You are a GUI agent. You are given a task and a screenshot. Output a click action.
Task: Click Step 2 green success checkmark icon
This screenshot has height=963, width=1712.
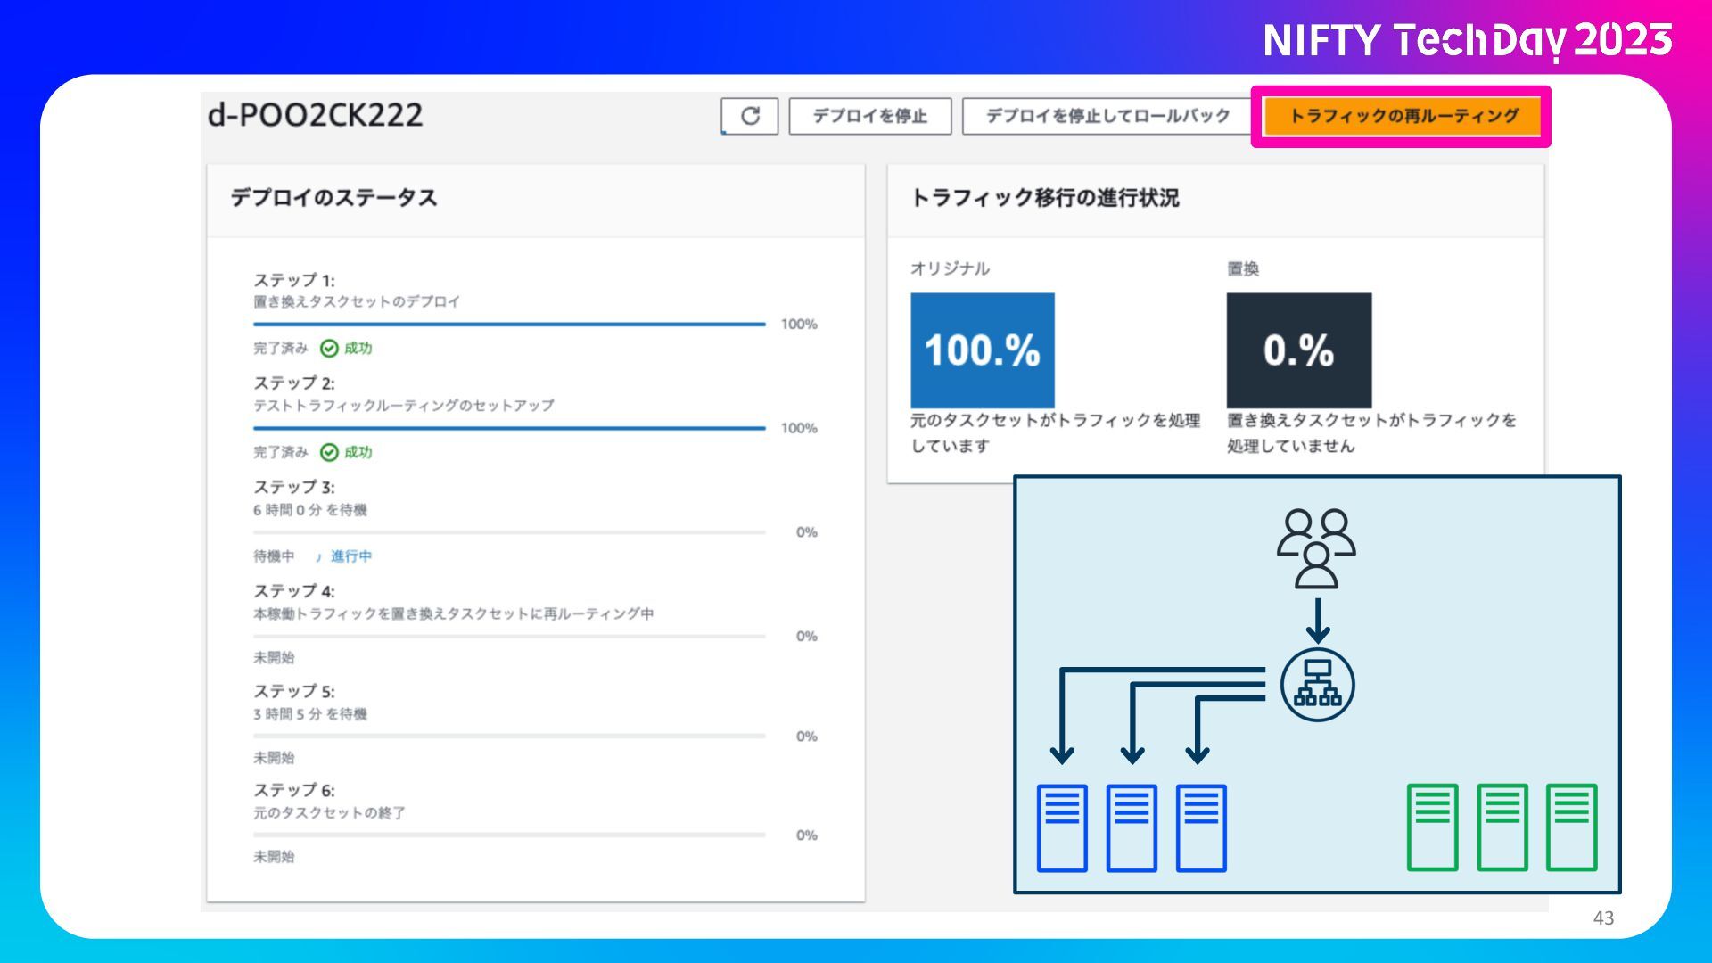(x=329, y=453)
